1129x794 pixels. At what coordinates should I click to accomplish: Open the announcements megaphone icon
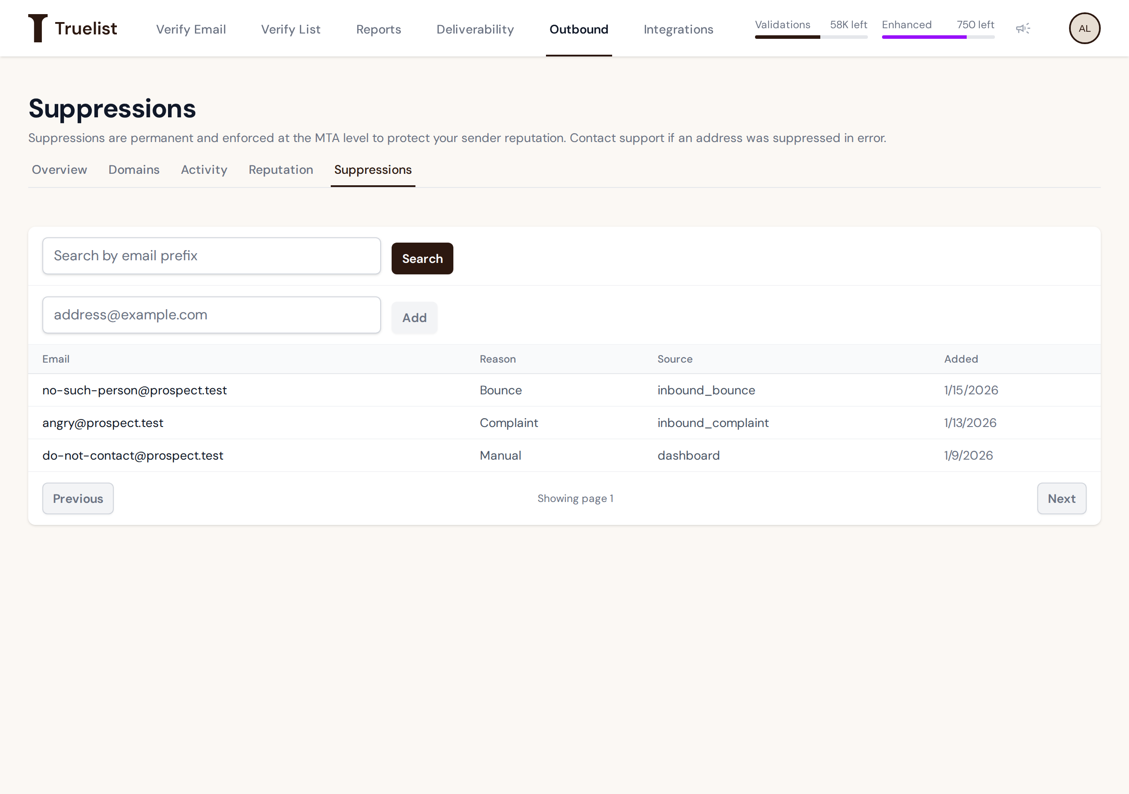pos(1023,29)
